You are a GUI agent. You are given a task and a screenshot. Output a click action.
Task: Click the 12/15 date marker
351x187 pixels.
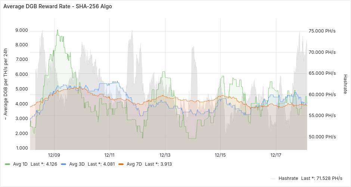click(x=220, y=155)
